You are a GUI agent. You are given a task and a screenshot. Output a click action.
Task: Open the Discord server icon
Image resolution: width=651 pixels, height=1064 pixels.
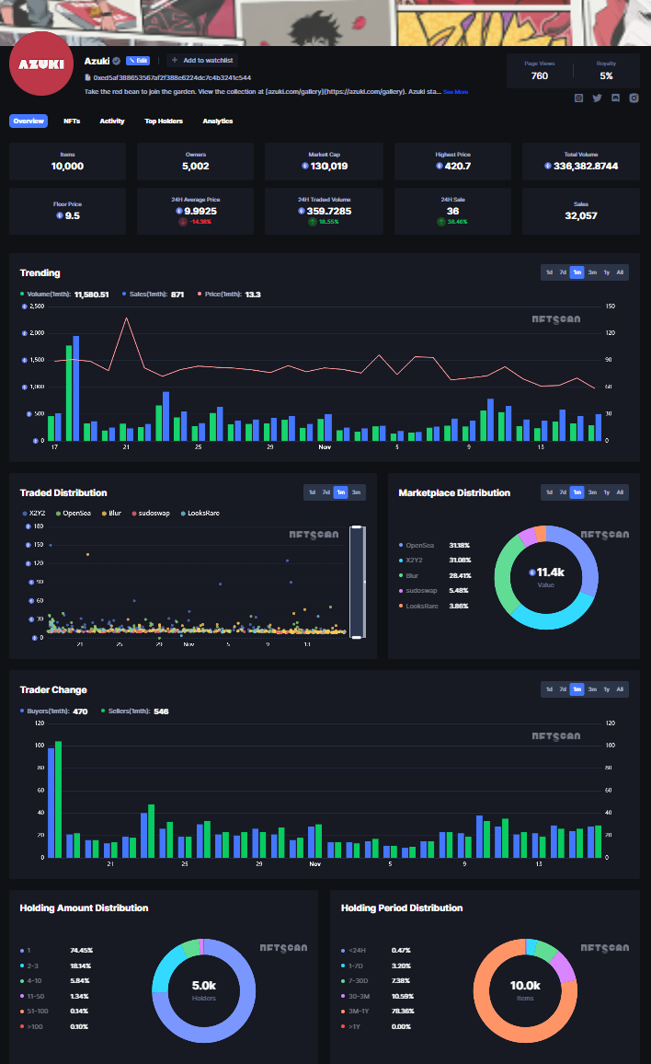click(615, 98)
